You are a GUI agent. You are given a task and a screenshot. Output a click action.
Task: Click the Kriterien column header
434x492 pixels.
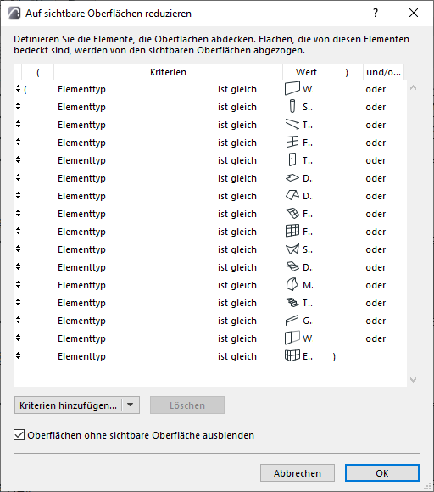pos(168,72)
